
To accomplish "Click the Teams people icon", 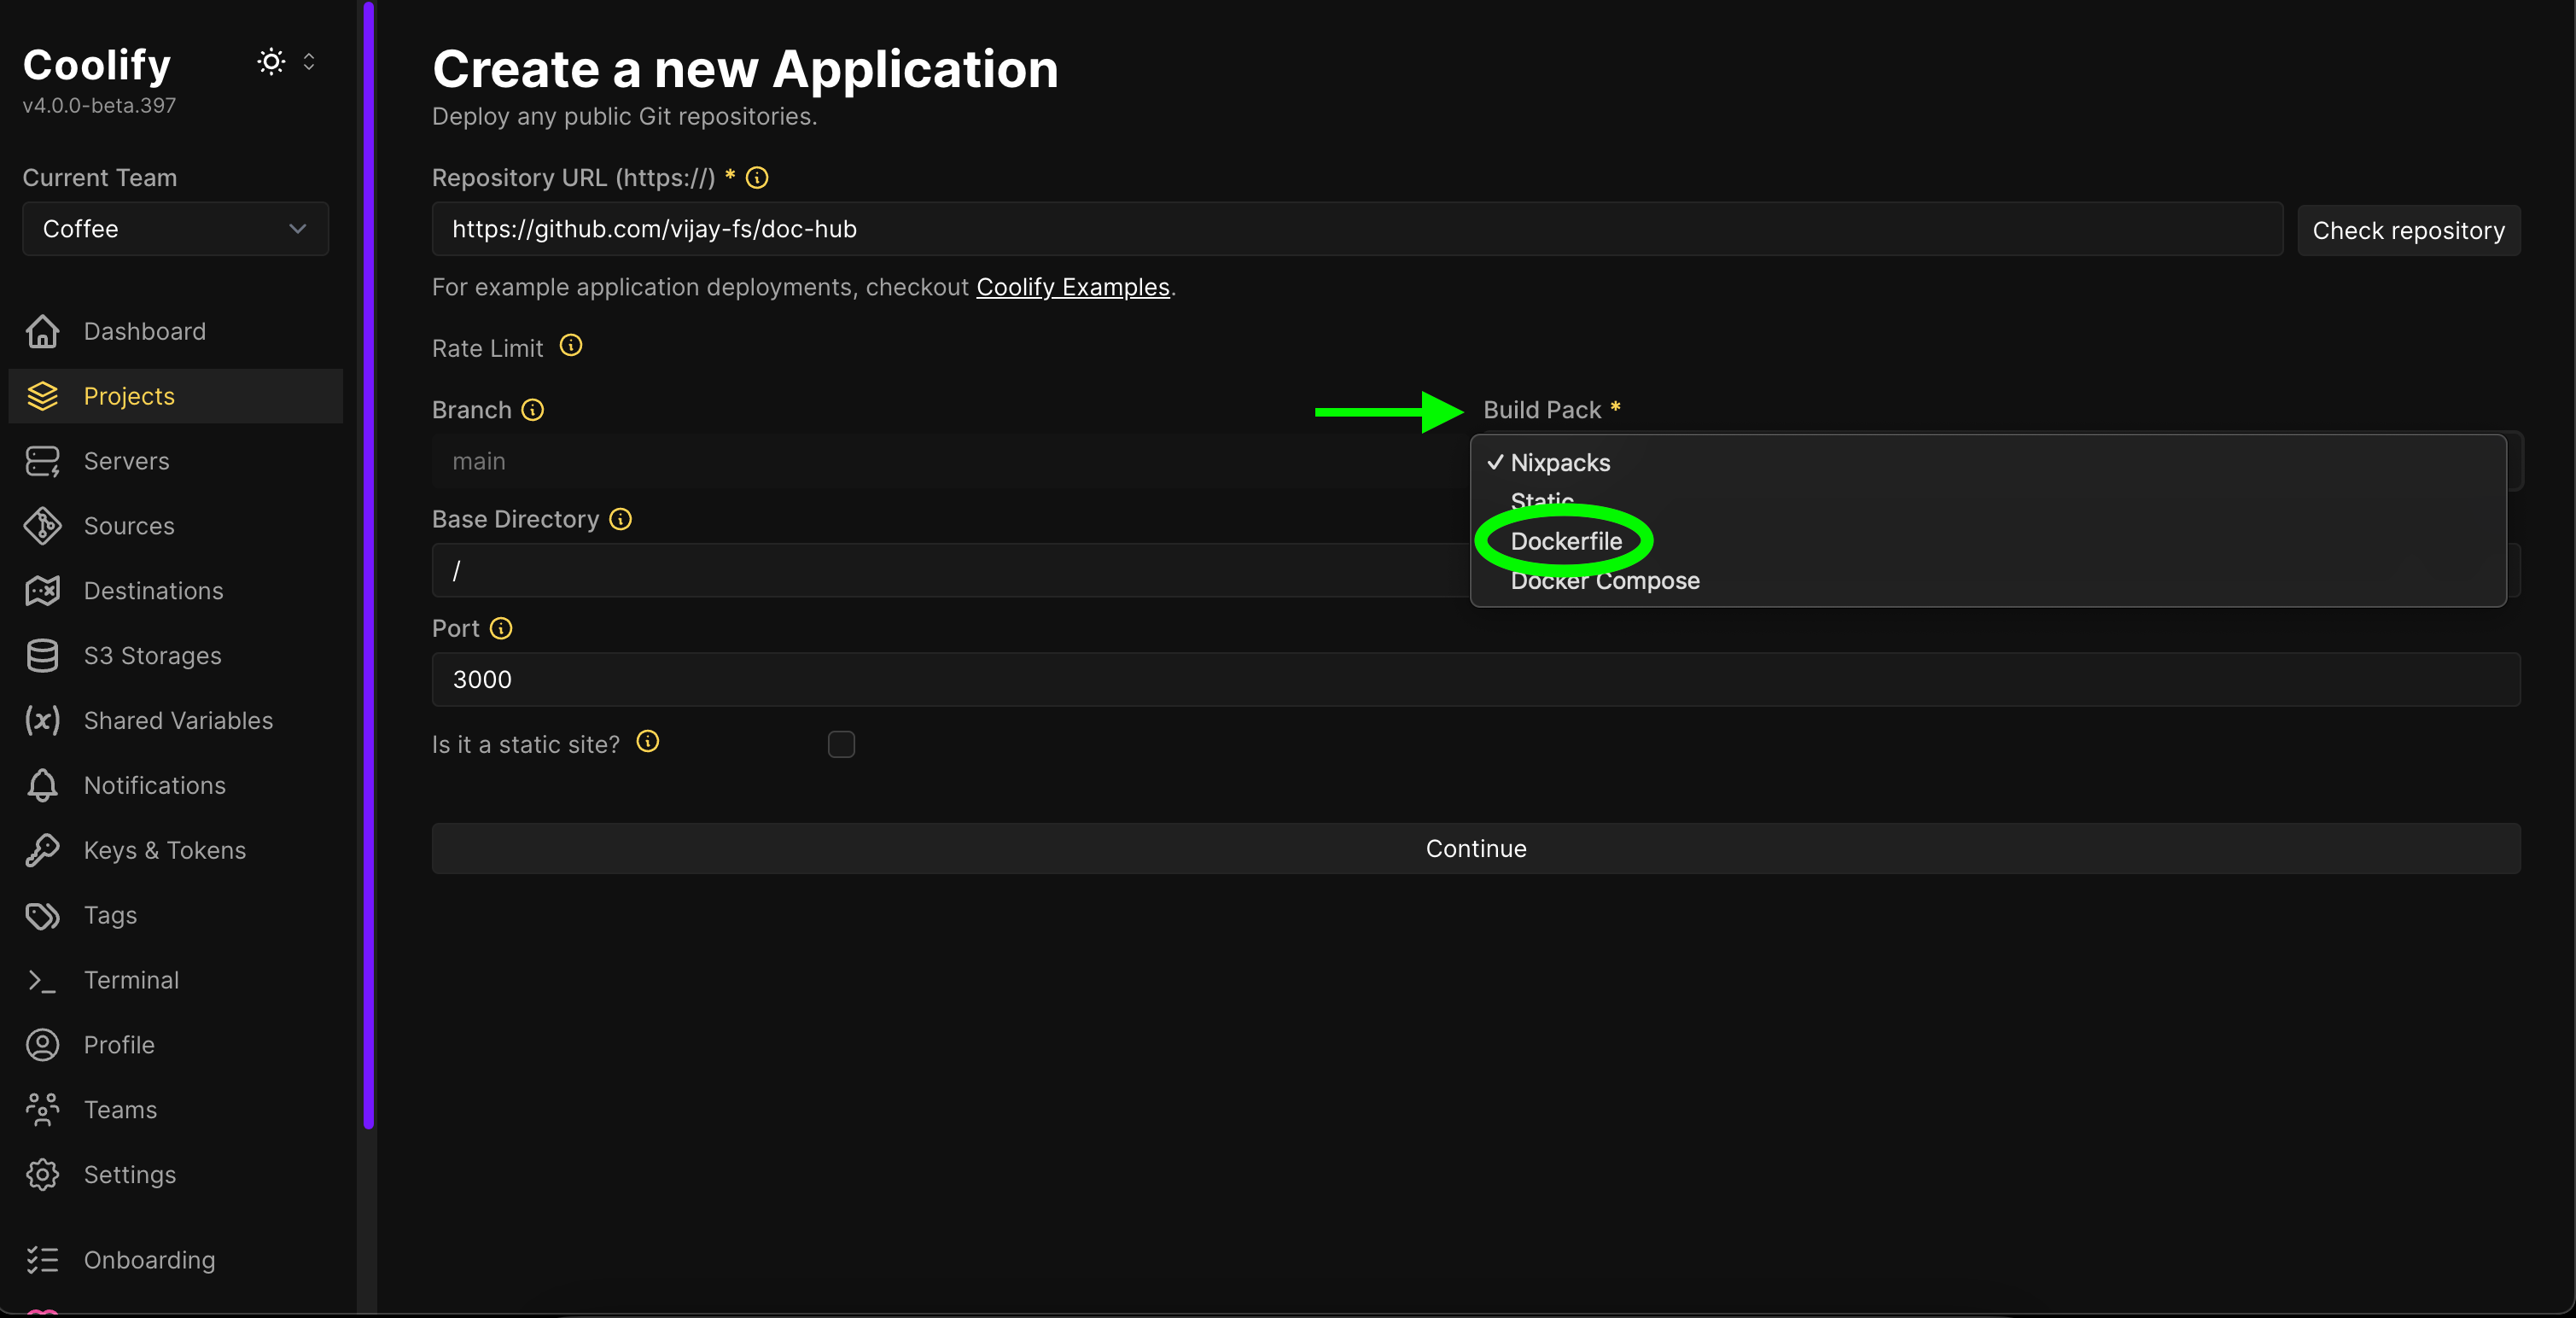I will [42, 1110].
